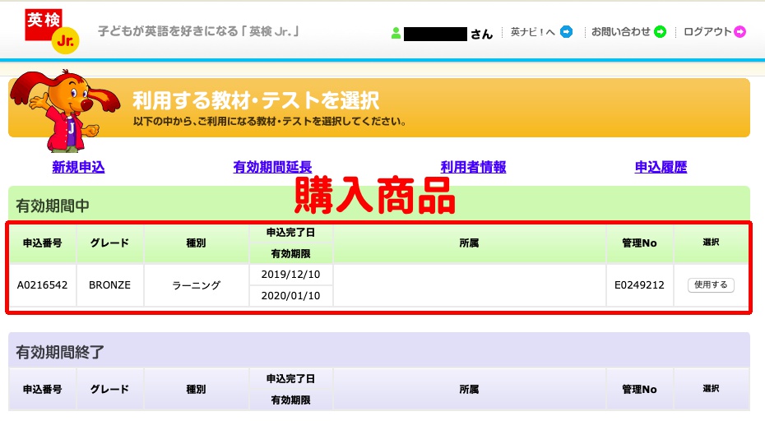
Task: Click the blue arrow icon beside 英ナビ！へ
Action: 566,32
